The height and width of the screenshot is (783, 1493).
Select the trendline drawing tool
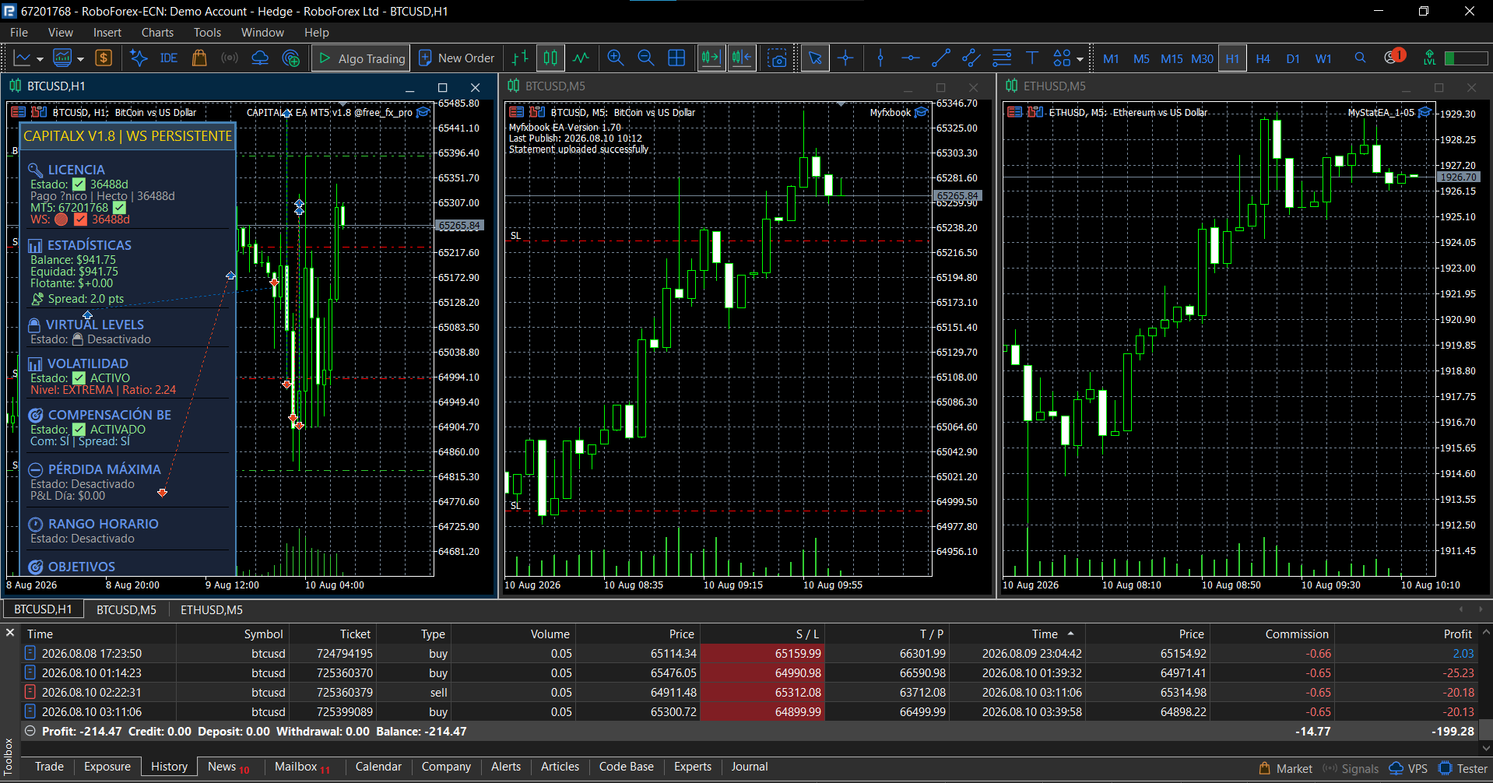pyautogui.click(x=941, y=58)
